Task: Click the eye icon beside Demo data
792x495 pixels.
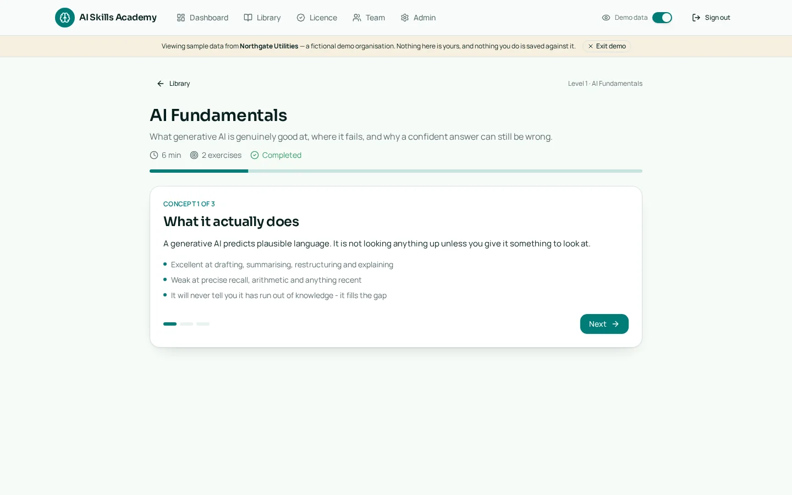Action: (606, 18)
